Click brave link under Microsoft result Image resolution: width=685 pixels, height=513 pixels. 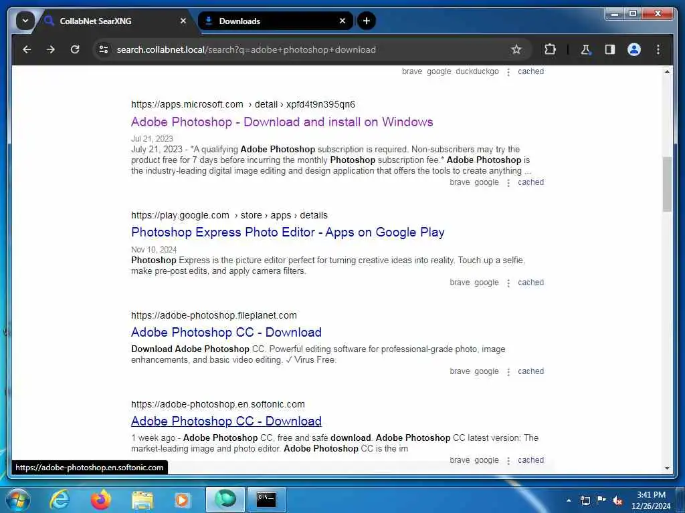[460, 182]
